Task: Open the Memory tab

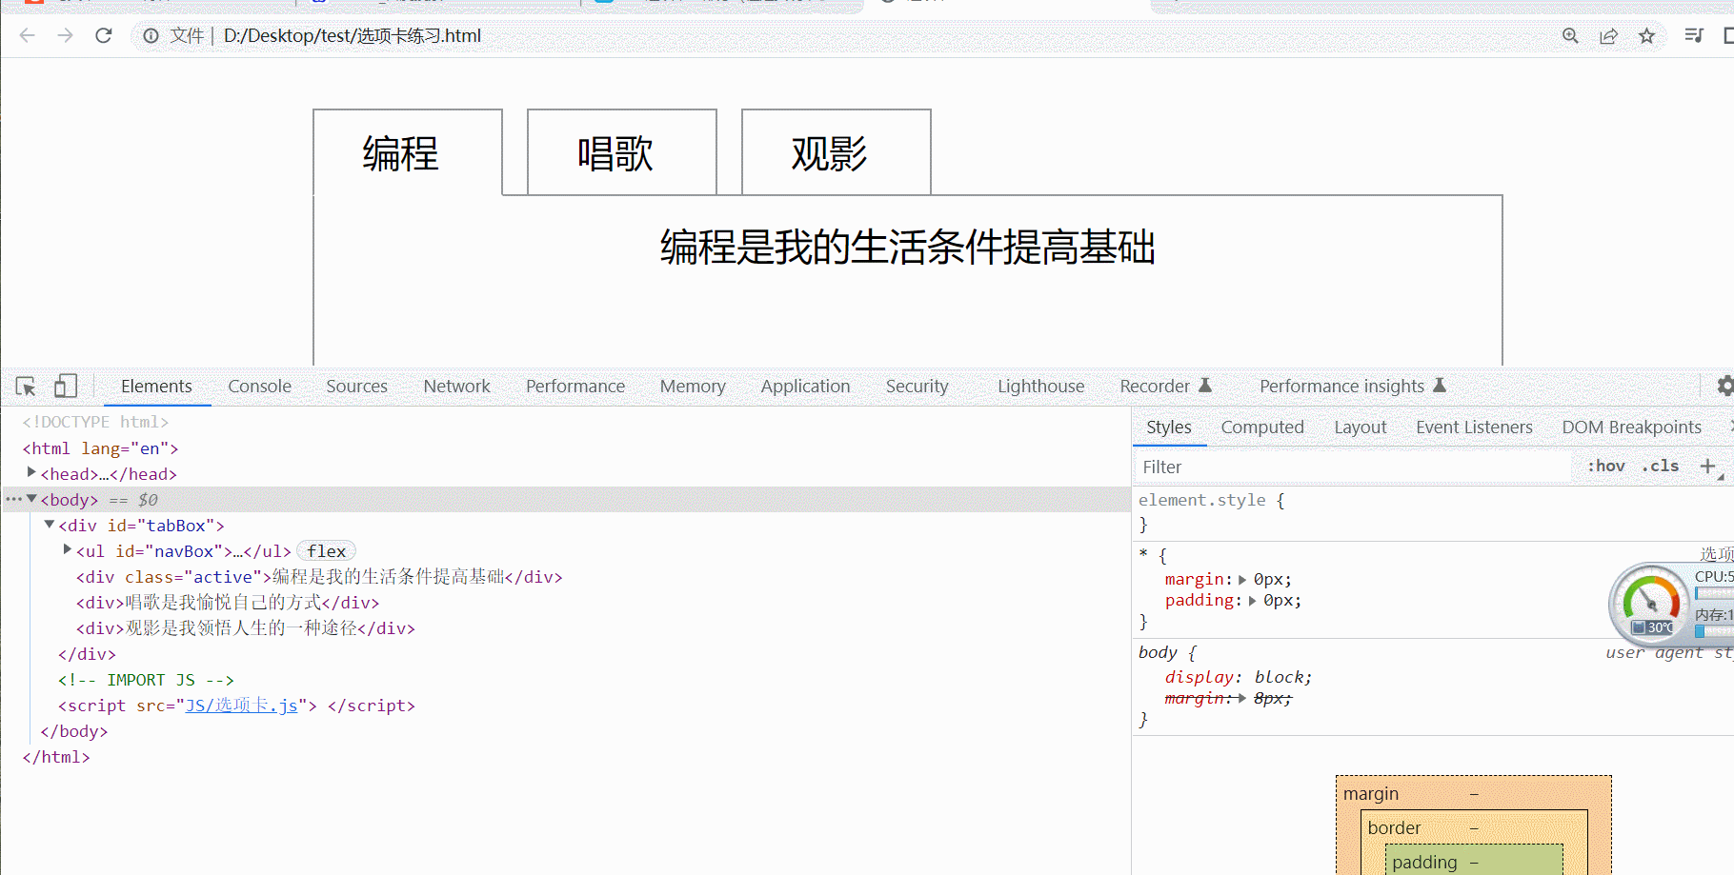Action: point(693,387)
